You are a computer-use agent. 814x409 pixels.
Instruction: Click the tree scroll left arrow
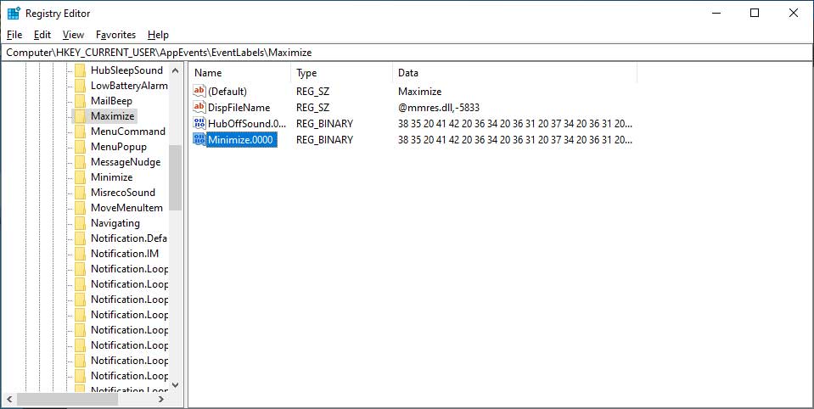point(9,399)
